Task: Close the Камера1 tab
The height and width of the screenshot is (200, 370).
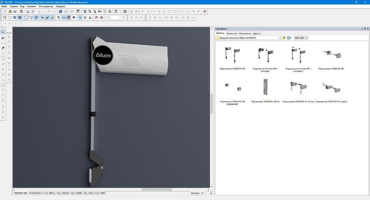Action: tap(202, 193)
